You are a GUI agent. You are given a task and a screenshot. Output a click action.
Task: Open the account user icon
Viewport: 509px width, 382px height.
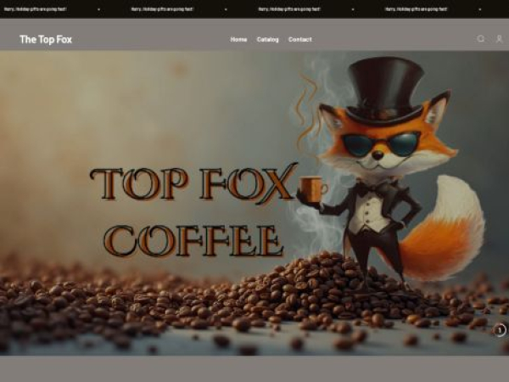500,39
